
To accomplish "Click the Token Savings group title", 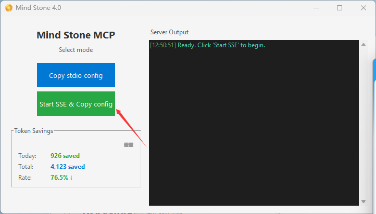I will (34, 131).
